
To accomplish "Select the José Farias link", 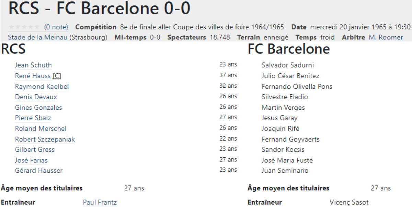I will pyautogui.click(x=31, y=160).
